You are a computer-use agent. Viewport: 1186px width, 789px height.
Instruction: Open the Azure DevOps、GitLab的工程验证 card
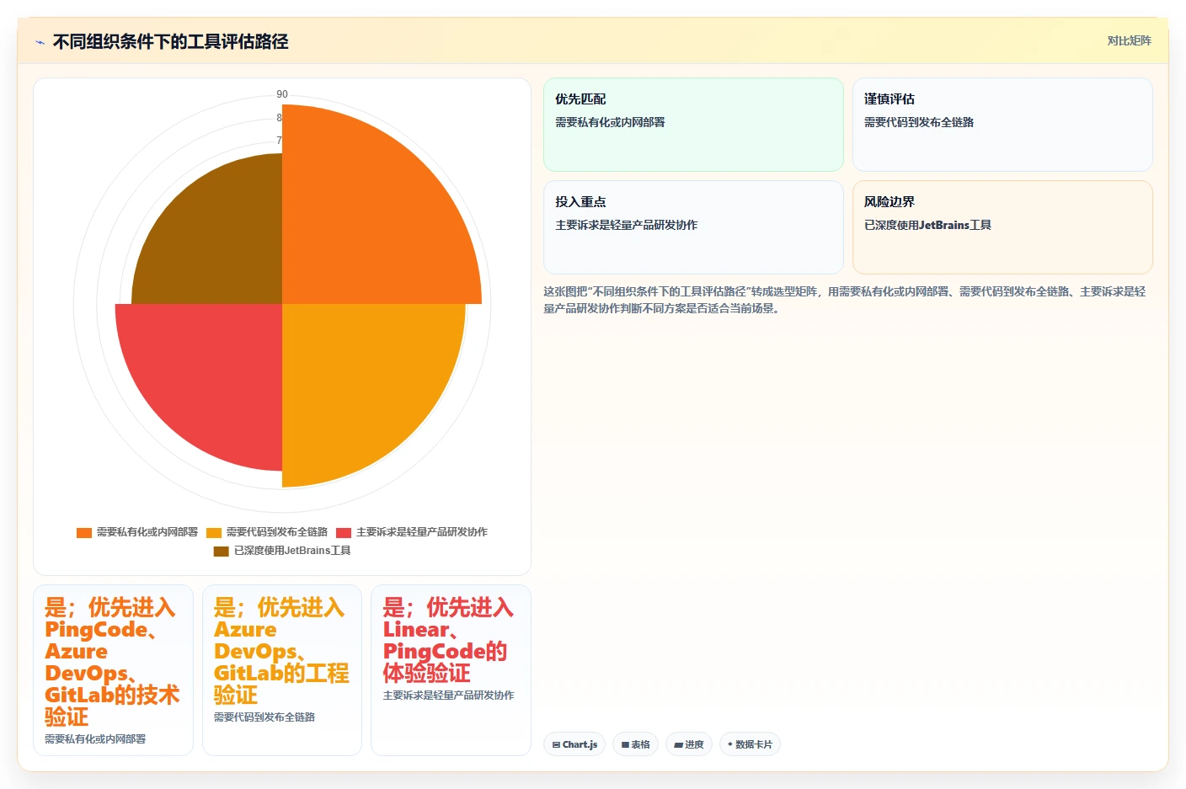click(x=282, y=670)
